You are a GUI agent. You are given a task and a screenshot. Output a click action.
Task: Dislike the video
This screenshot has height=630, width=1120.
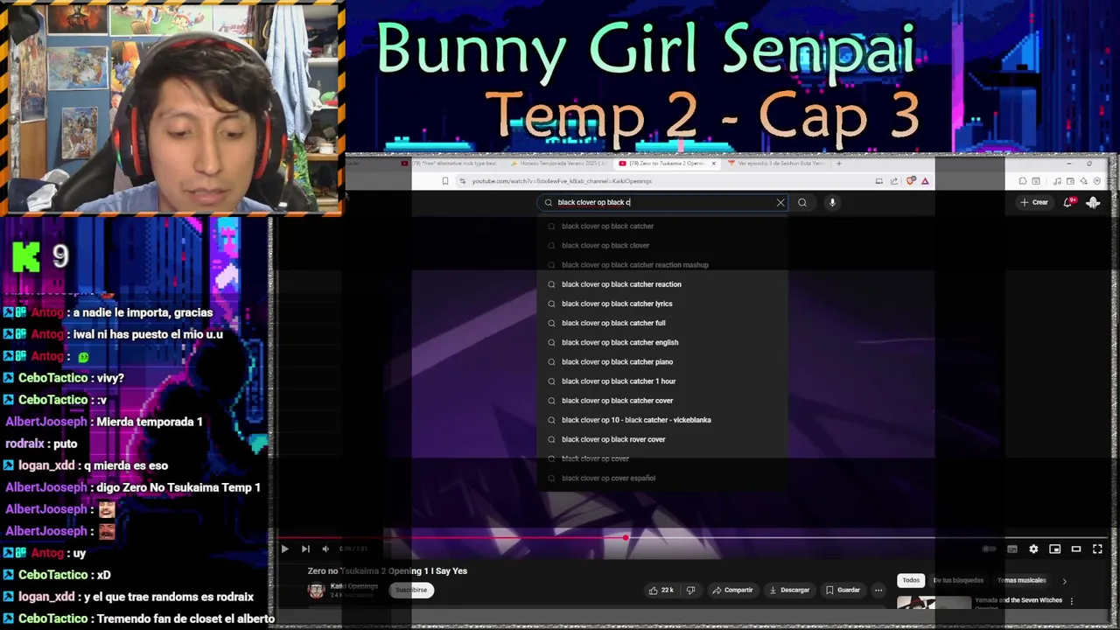pyautogui.click(x=690, y=590)
